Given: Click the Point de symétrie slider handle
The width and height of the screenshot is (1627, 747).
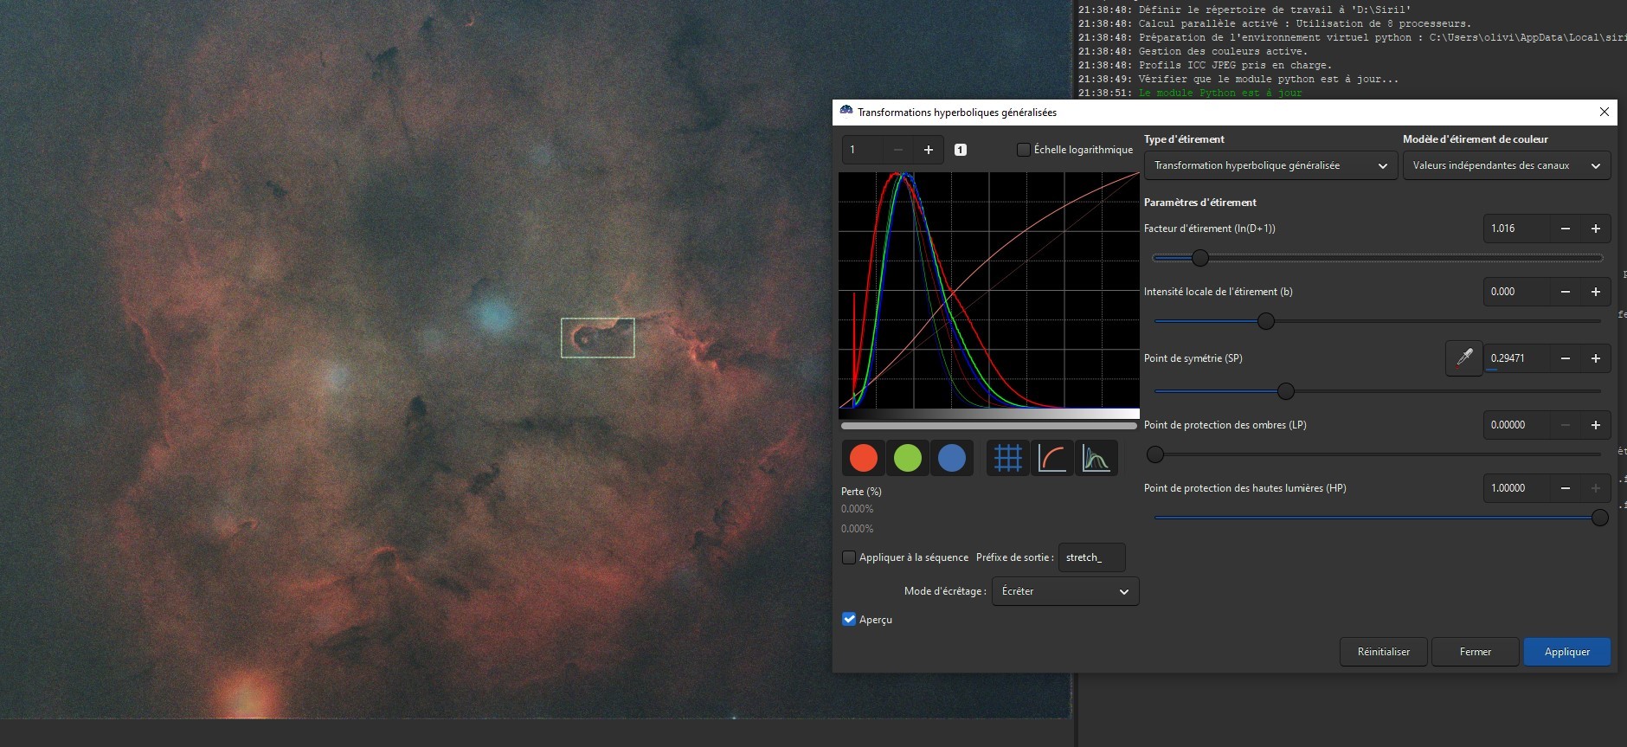Looking at the screenshot, I should coord(1286,391).
